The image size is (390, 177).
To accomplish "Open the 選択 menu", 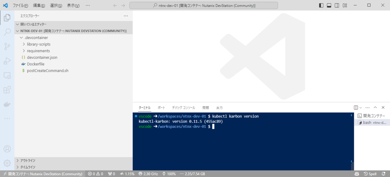I will (56, 6).
